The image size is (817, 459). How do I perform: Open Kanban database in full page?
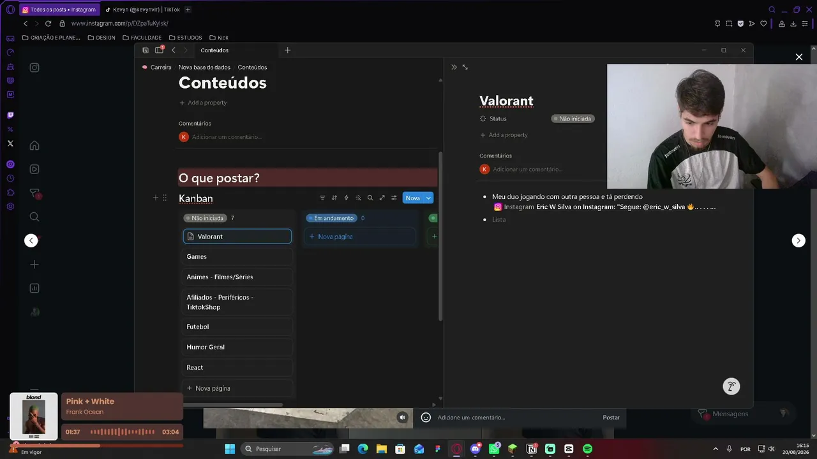click(382, 198)
